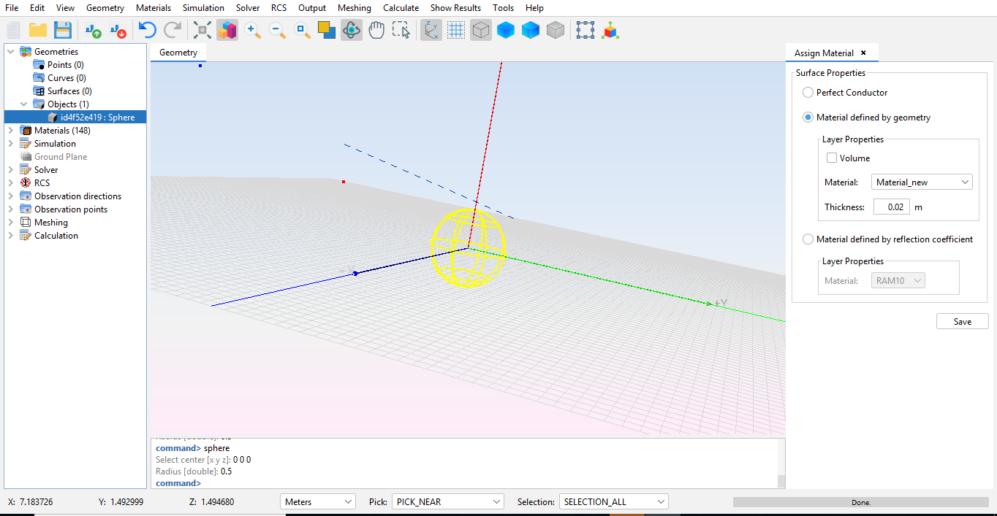Screen dimensions: 997x516
Task: Enable the Volume checkbox
Action: pyautogui.click(x=832, y=158)
